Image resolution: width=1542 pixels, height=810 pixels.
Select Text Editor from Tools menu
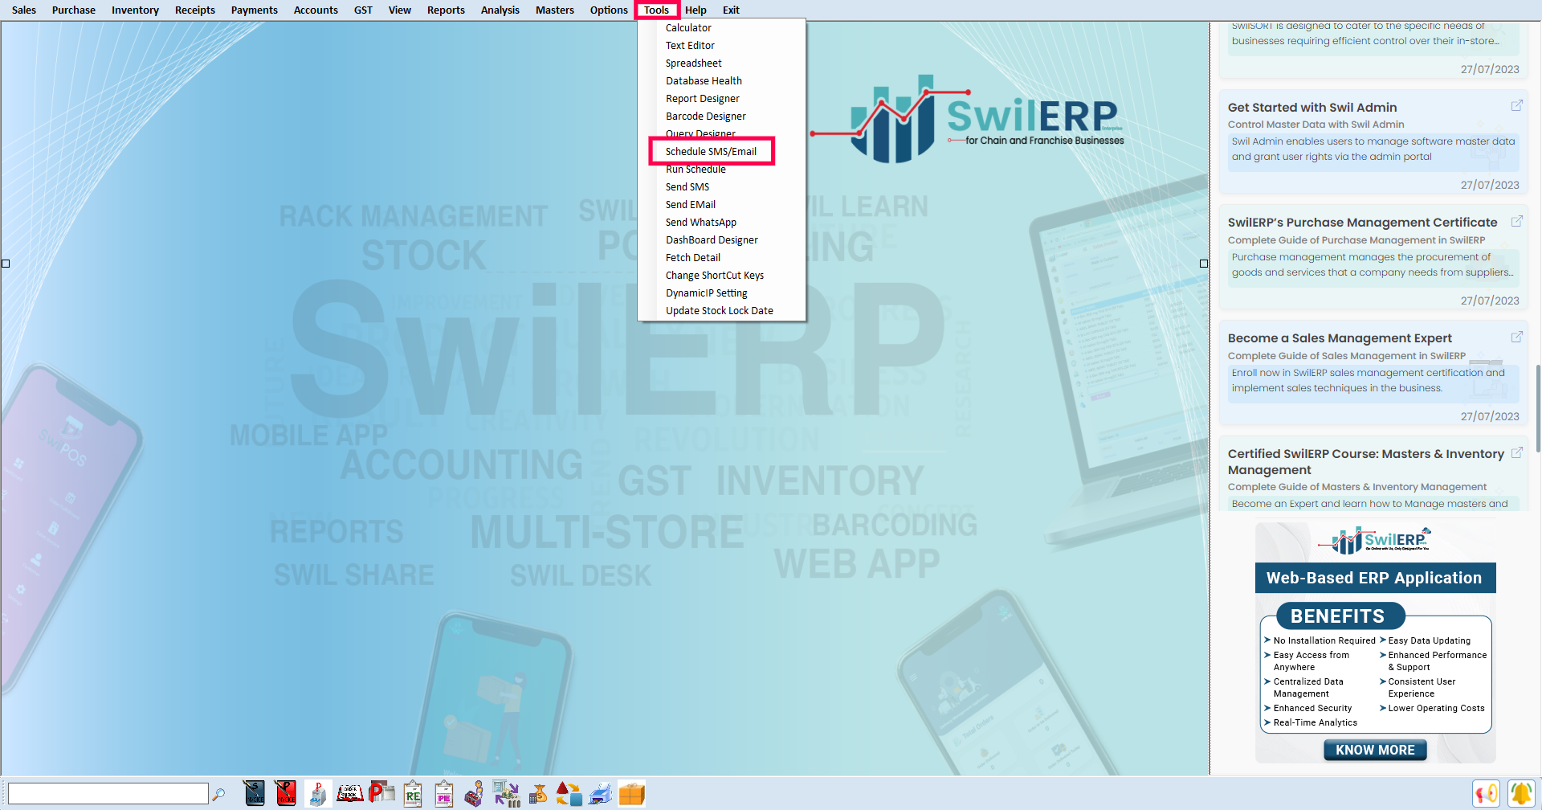point(721,46)
